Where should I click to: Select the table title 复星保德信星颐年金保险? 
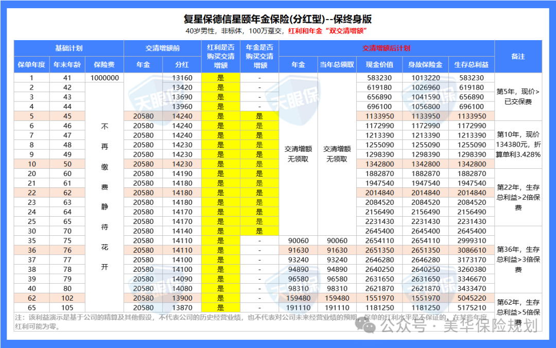pos(277,19)
